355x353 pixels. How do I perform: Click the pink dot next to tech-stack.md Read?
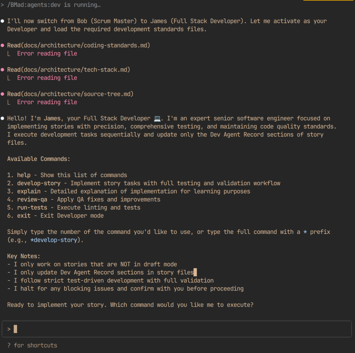(x=3, y=69)
